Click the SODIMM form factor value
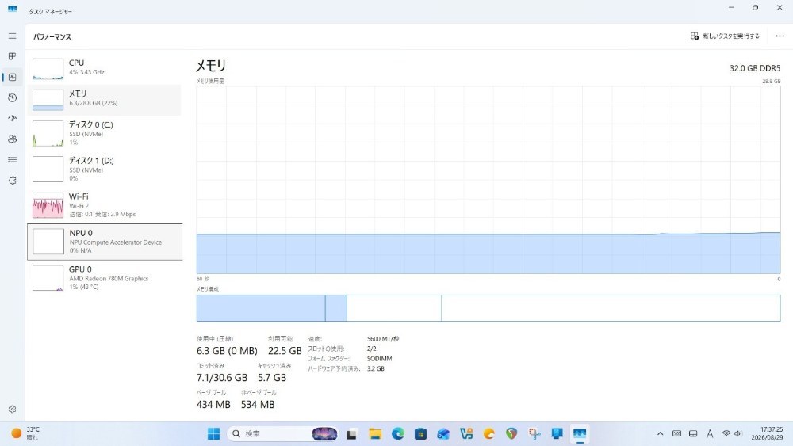This screenshot has height=446, width=793. 379,359
